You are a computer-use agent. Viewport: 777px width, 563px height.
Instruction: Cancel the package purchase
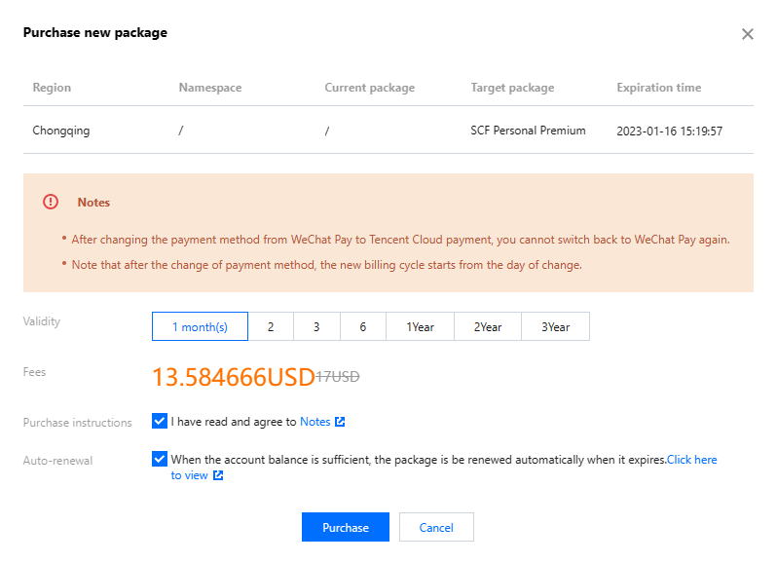point(436,527)
